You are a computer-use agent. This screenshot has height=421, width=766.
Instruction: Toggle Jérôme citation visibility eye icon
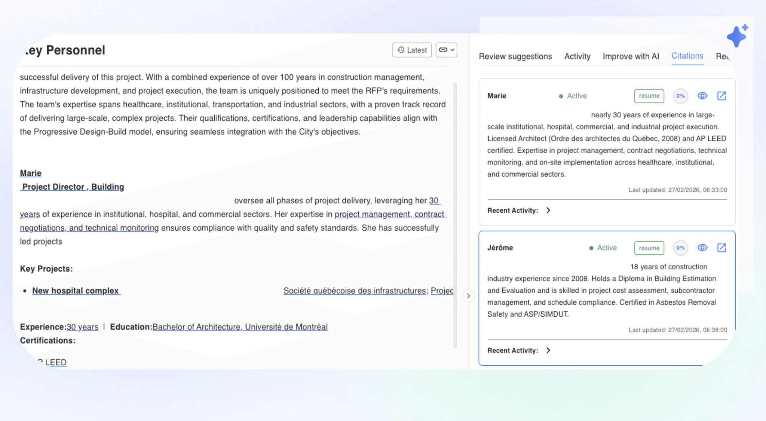click(x=702, y=248)
